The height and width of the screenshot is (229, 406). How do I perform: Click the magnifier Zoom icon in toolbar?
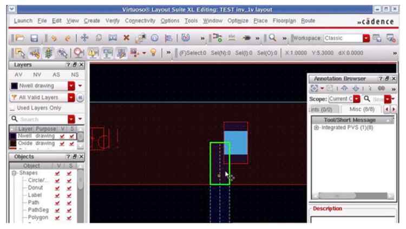click(x=273, y=38)
